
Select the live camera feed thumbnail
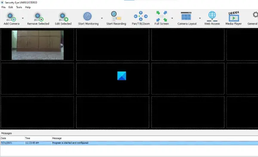(x=37, y=45)
